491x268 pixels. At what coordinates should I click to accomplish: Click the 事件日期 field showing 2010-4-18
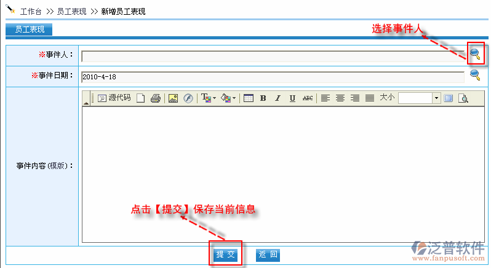273,77
